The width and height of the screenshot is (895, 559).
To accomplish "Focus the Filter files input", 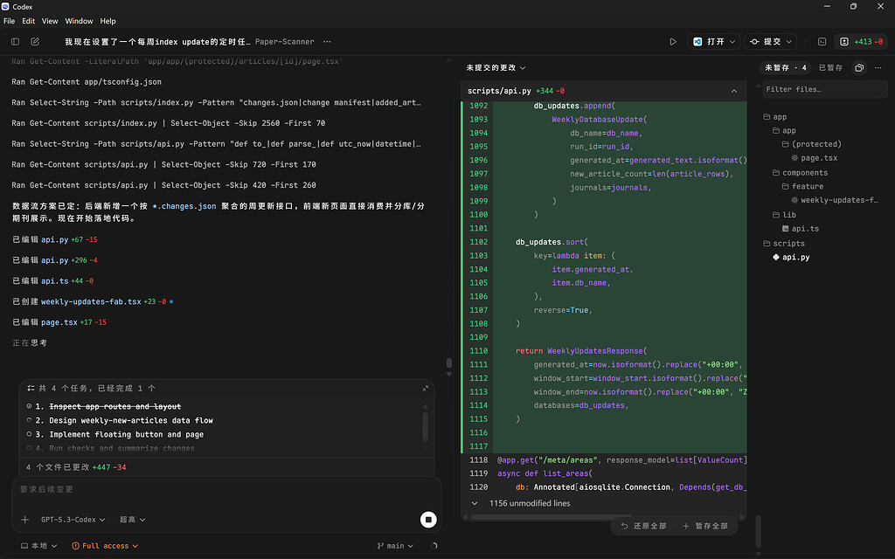I will click(x=825, y=90).
